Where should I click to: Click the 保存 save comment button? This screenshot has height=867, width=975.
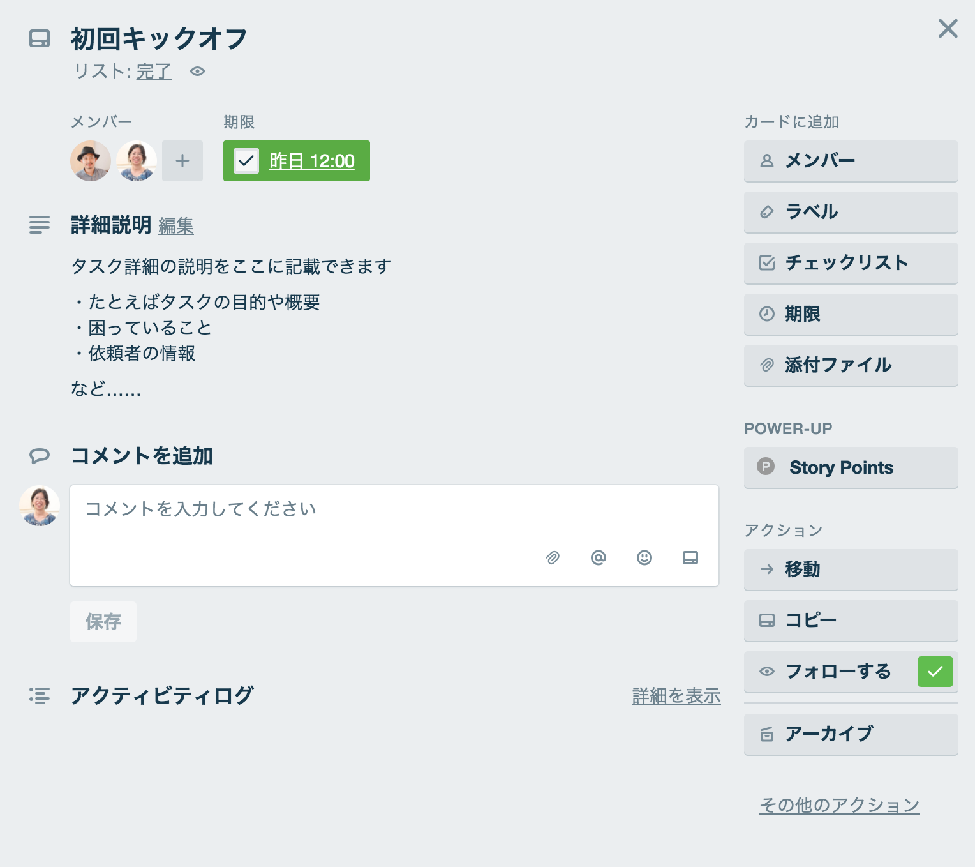tap(103, 622)
